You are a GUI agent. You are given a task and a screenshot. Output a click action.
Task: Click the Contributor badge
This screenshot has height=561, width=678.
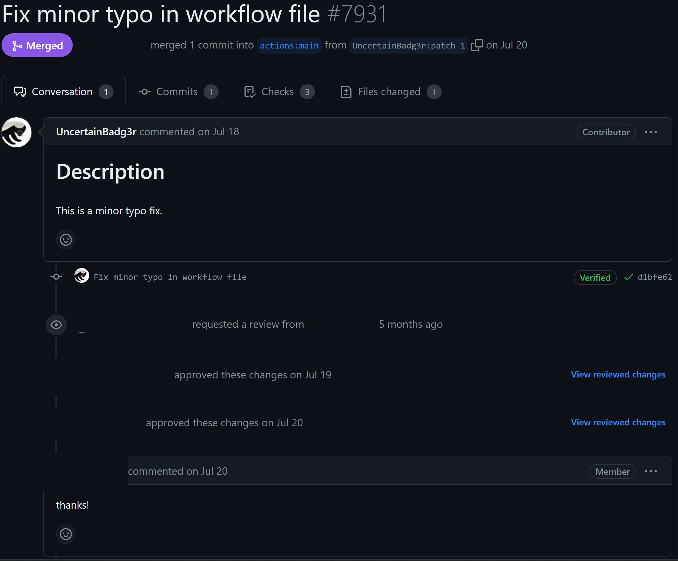coord(606,132)
